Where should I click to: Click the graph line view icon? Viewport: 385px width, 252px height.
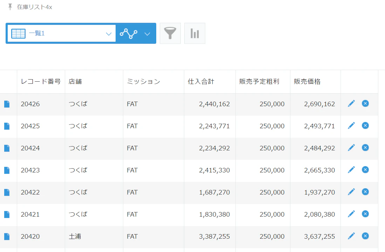(129, 33)
